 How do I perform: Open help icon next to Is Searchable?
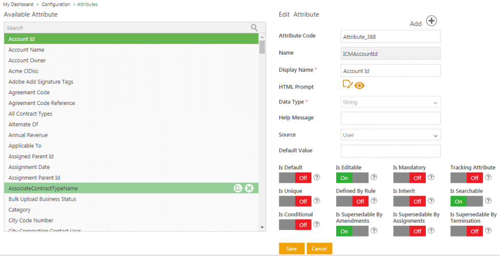click(488, 201)
